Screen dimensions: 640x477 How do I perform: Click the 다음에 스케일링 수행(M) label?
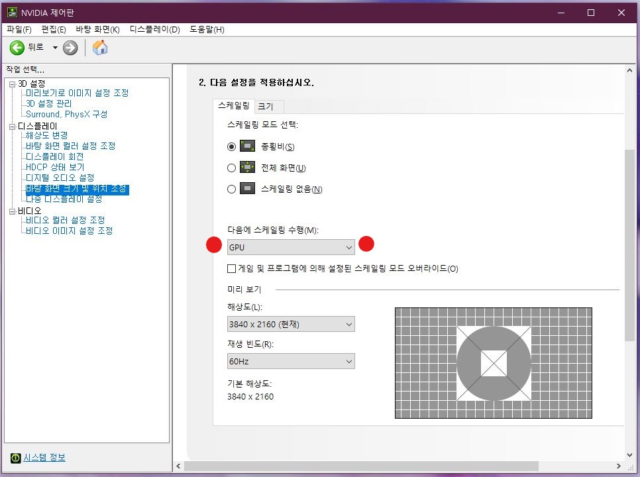(273, 230)
